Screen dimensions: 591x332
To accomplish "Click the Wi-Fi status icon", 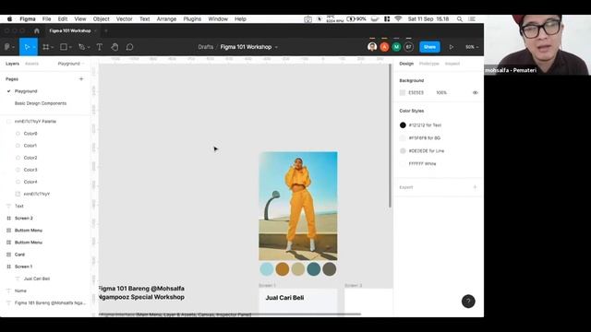I will [x=398, y=18].
